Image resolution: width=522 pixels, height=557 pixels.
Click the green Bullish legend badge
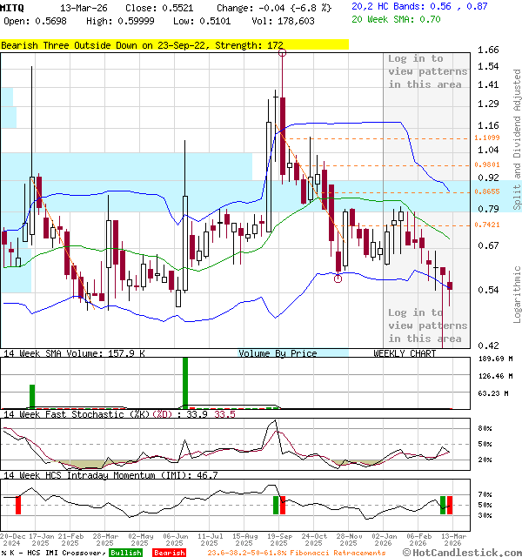[x=125, y=553]
